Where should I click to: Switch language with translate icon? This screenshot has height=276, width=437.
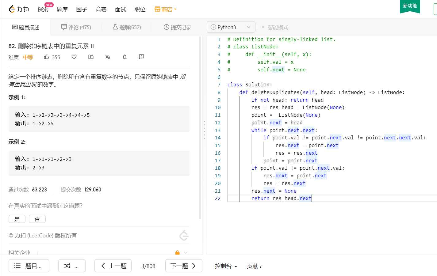(x=108, y=57)
